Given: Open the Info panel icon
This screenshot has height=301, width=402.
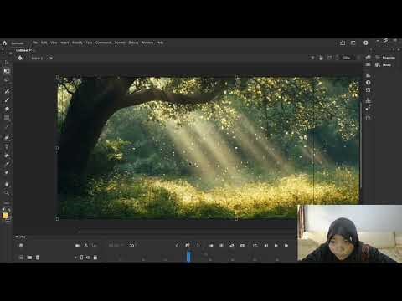Looking at the screenshot, I should 368,83.
